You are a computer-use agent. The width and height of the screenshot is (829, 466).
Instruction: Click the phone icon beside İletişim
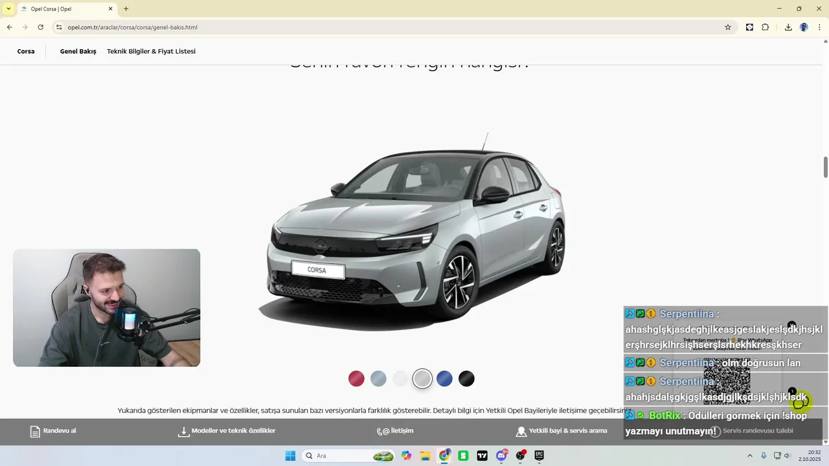[383, 431]
